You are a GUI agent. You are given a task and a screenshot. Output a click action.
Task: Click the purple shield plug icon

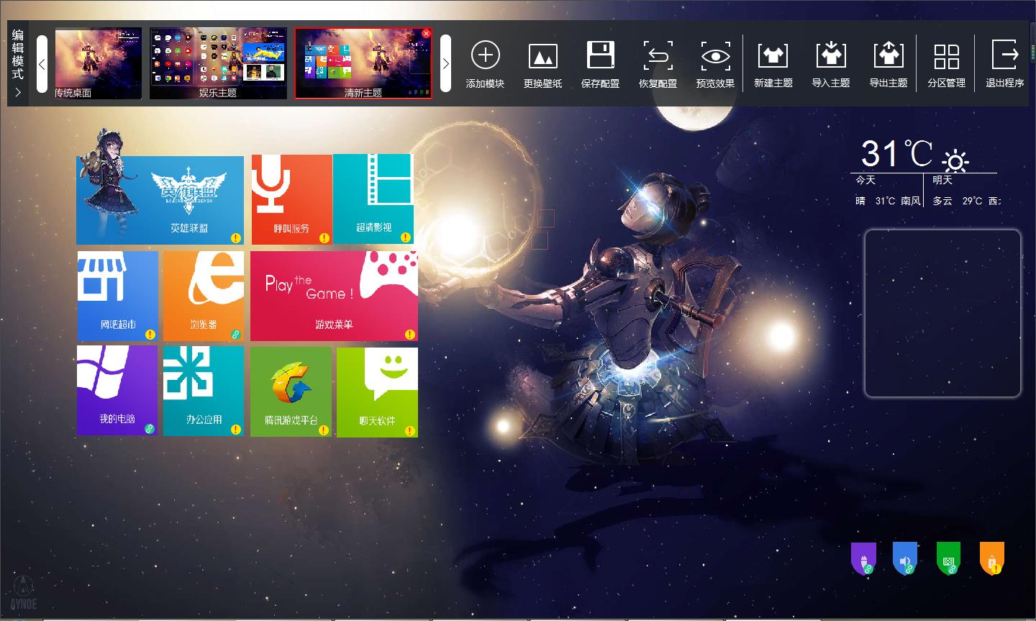[863, 559]
